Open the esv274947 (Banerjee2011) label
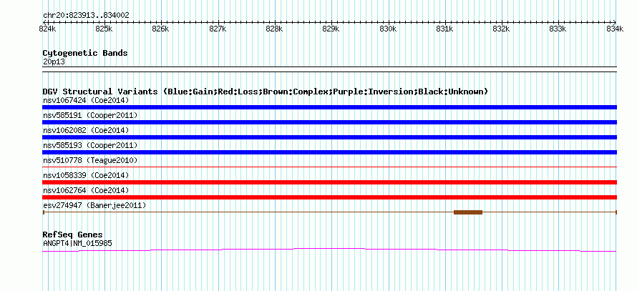Viewport: 637px width, 291px height. pos(94,205)
